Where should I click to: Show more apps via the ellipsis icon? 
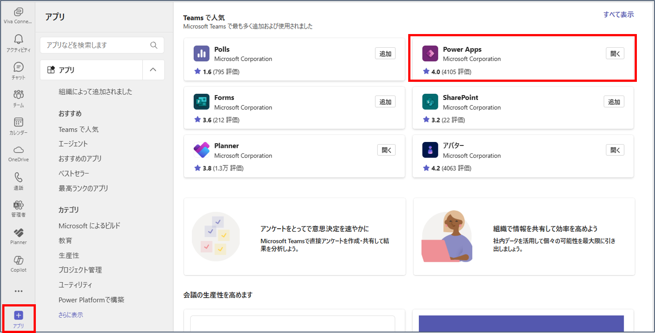coord(18,291)
